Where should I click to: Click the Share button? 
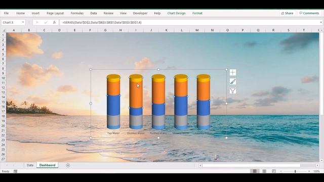tap(287, 13)
